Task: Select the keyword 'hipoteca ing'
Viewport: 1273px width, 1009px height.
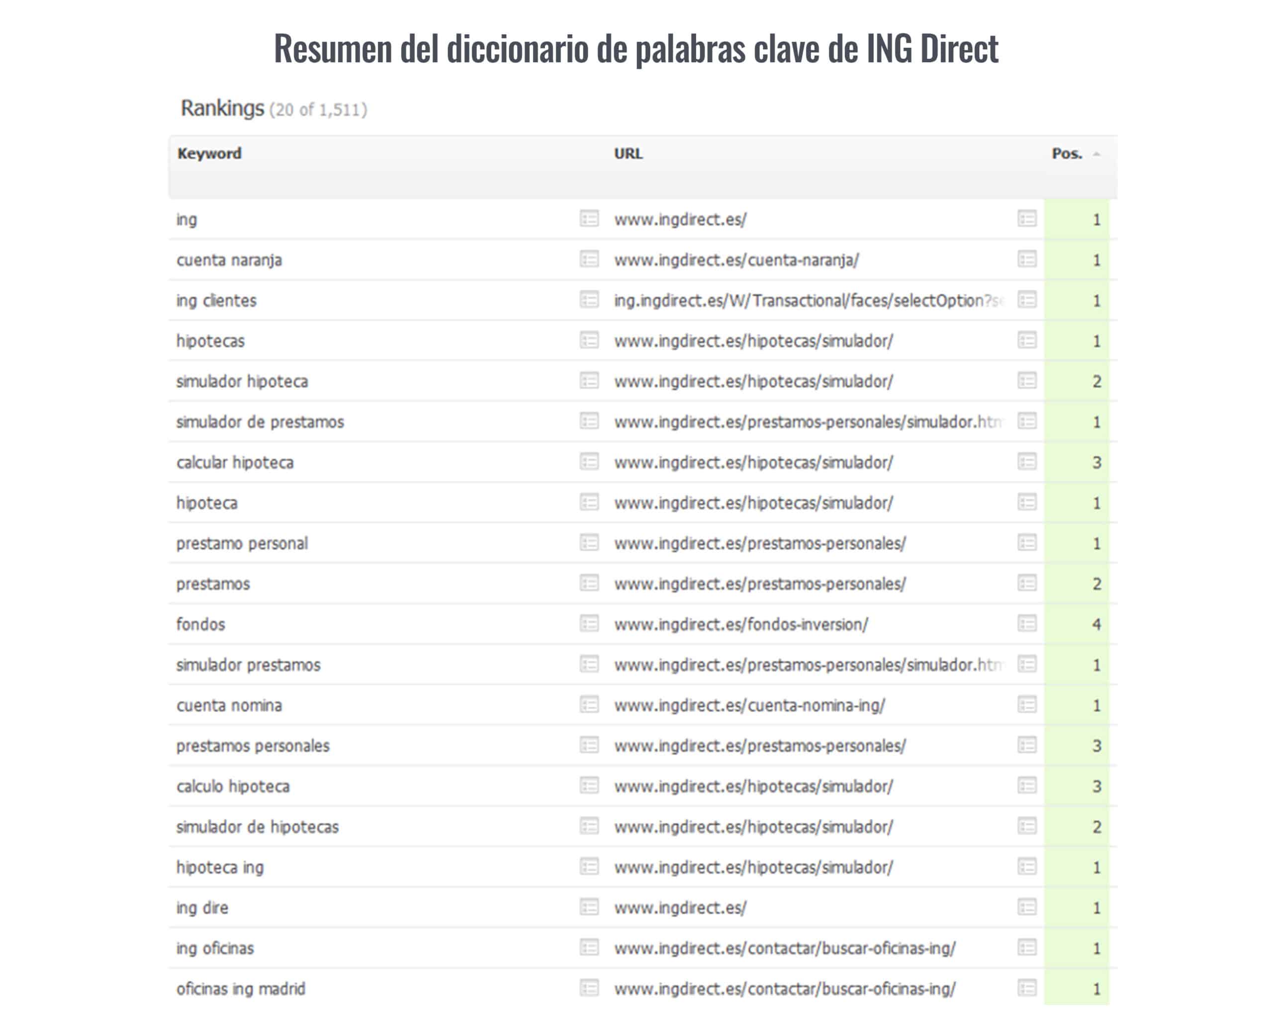Action: pos(220,867)
